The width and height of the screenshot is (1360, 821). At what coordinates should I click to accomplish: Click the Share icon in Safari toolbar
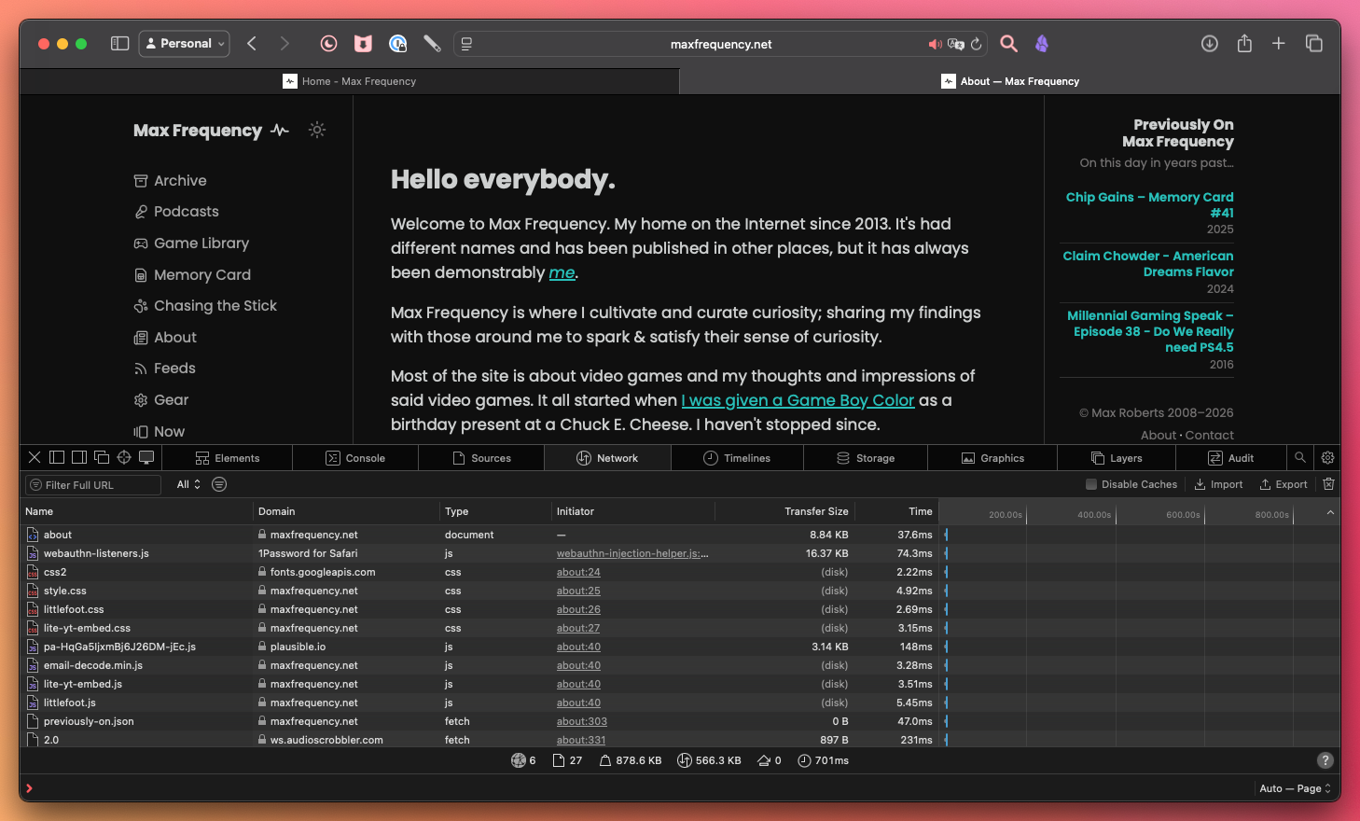coord(1244,44)
